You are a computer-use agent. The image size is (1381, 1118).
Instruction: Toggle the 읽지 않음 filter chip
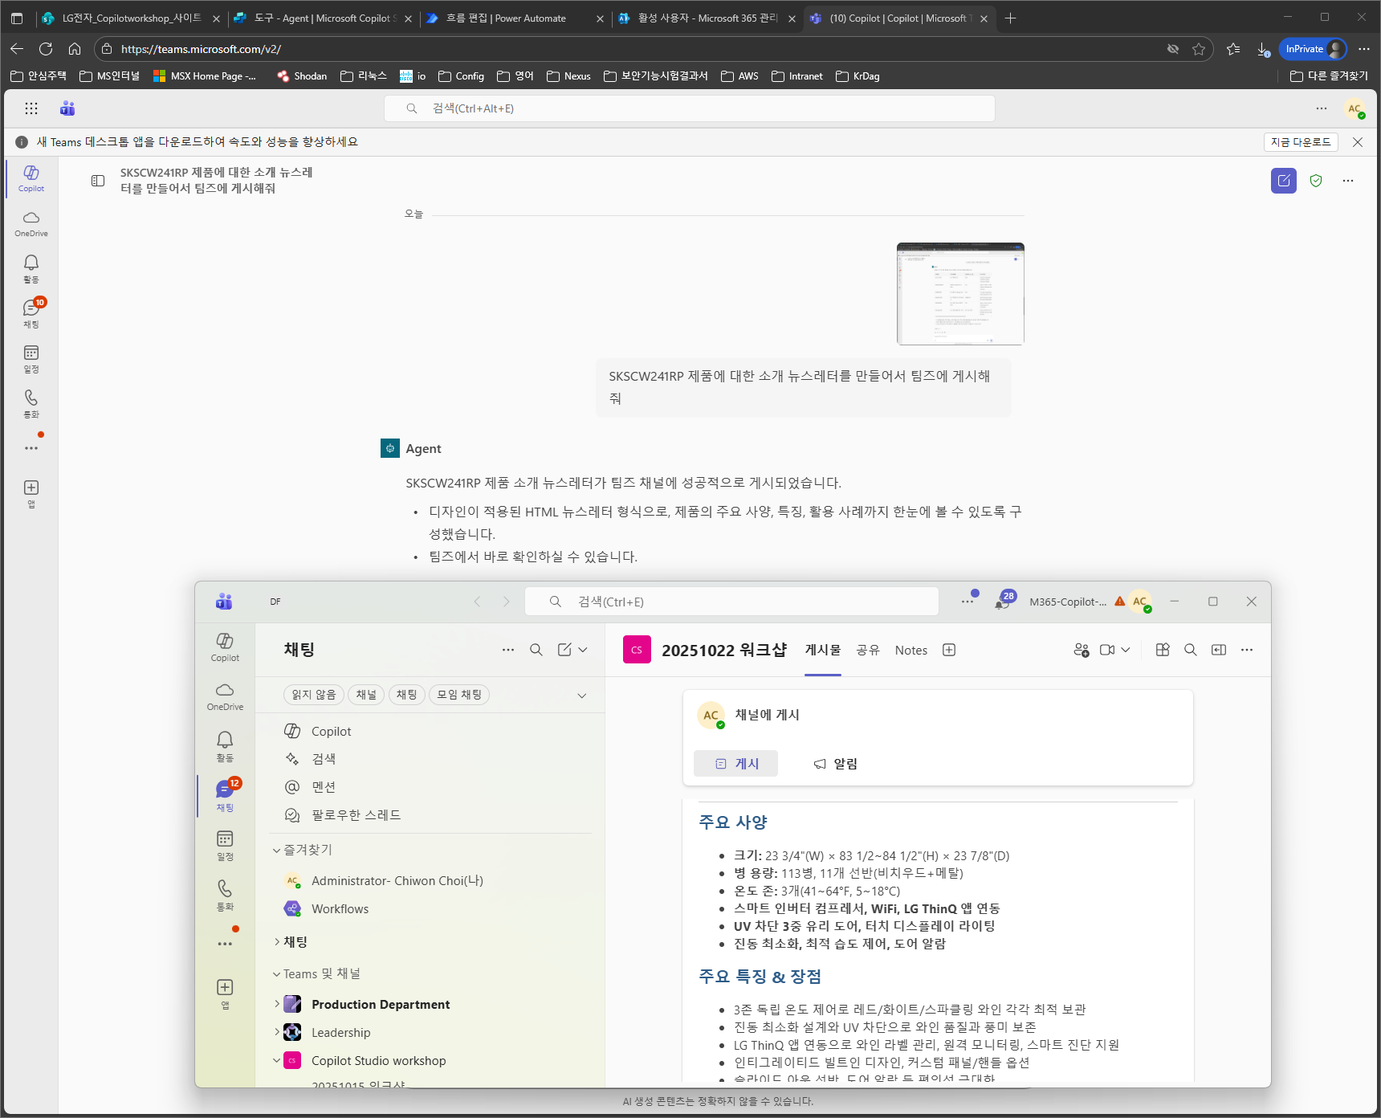pyautogui.click(x=314, y=695)
